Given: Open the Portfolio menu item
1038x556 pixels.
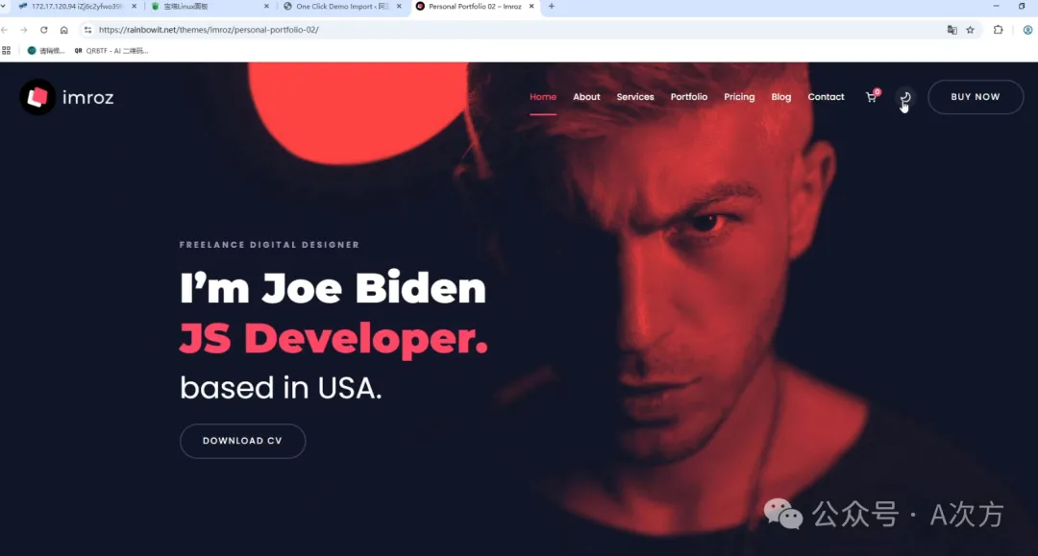Looking at the screenshot, I should point(688,97).
